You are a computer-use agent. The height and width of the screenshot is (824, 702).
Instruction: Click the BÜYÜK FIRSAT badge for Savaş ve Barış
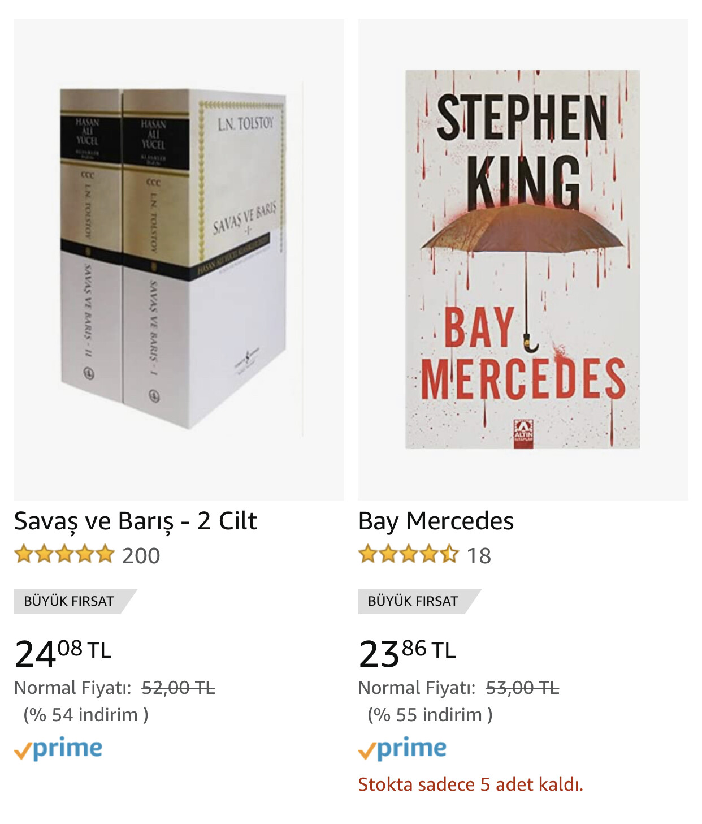(x=75, y=601)
